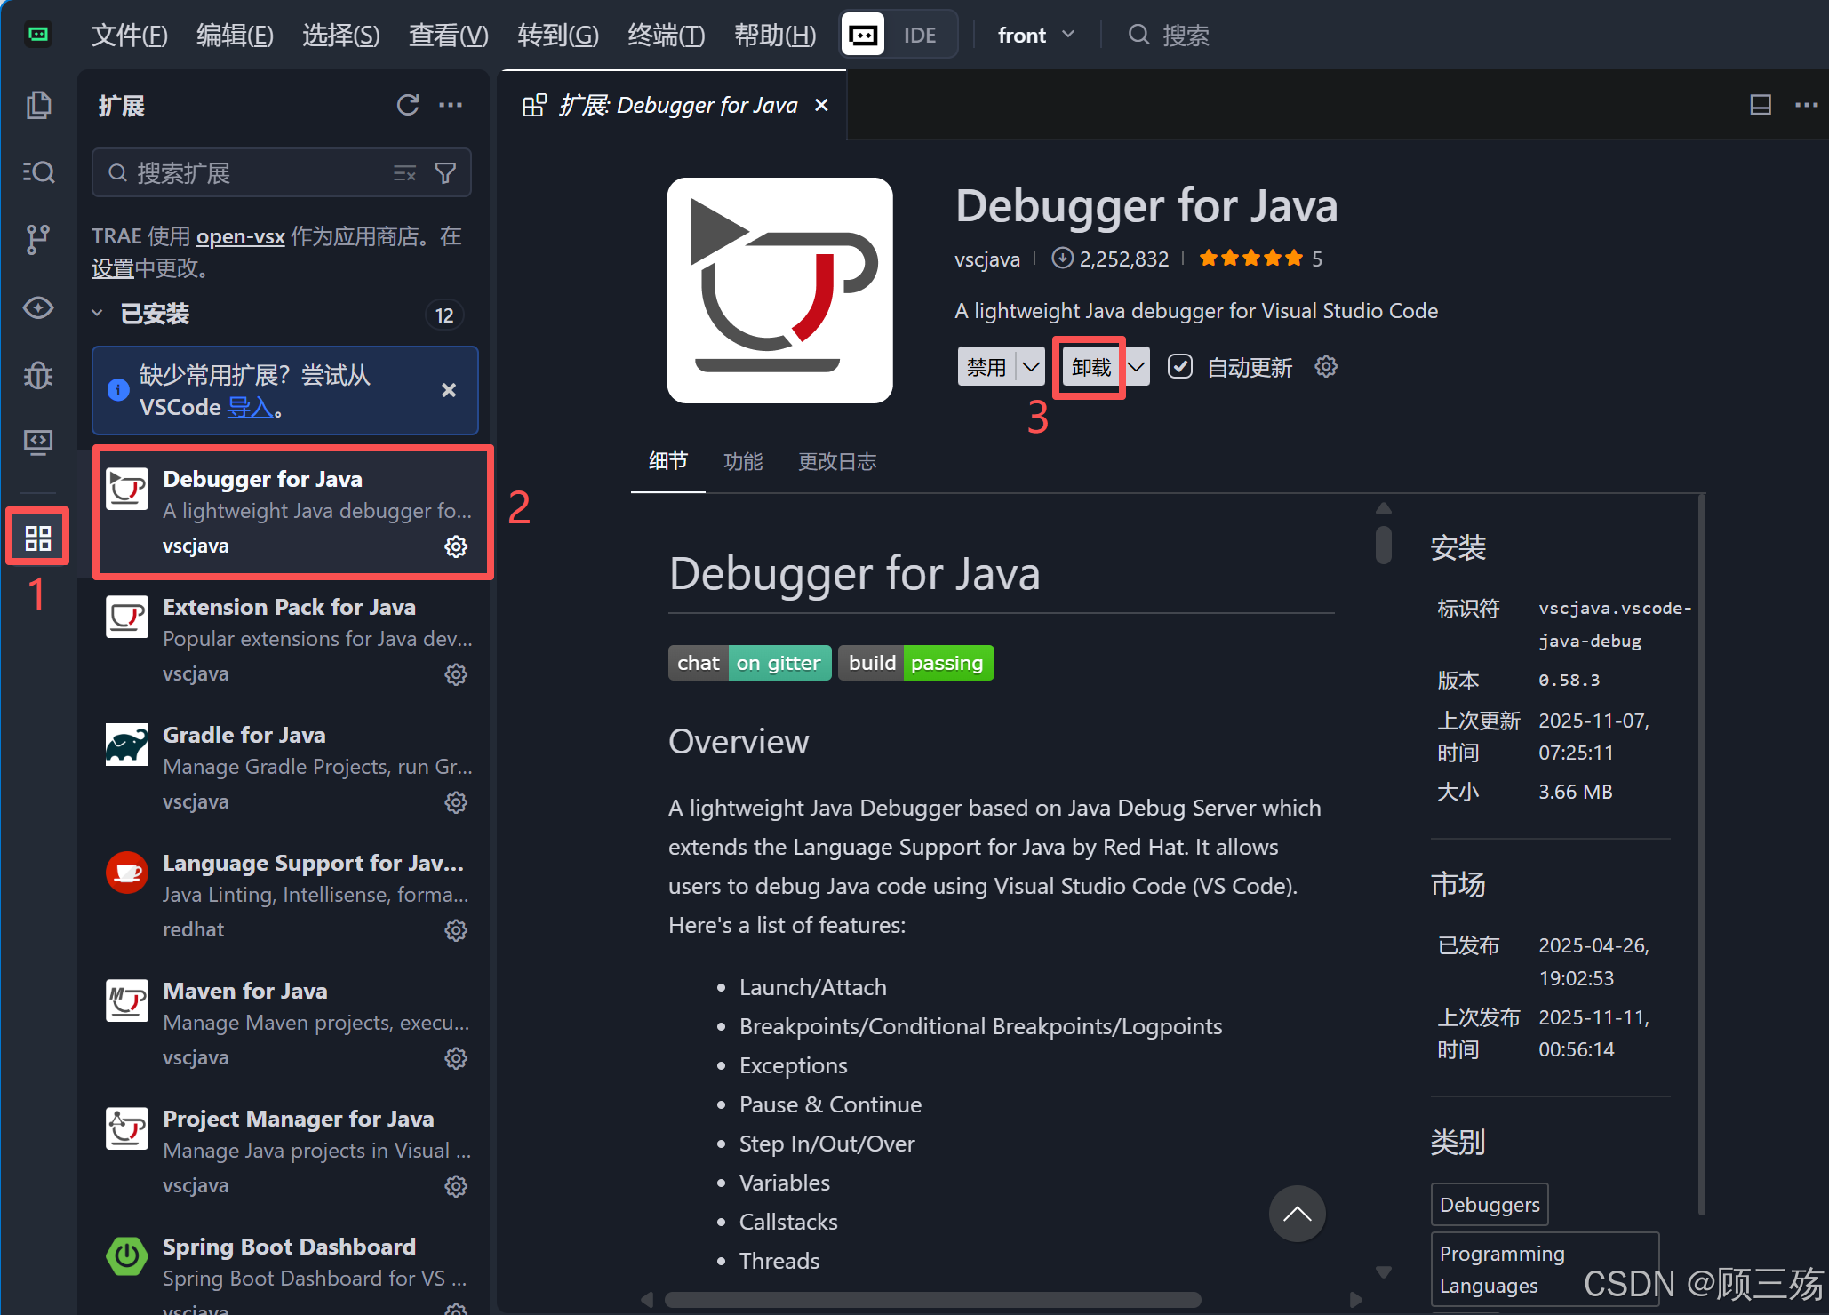Open the 终端(T) menu

666,35
